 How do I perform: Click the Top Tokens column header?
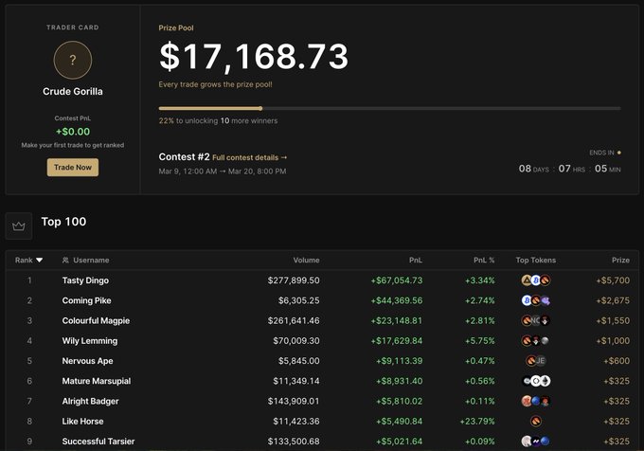point(536,260)
